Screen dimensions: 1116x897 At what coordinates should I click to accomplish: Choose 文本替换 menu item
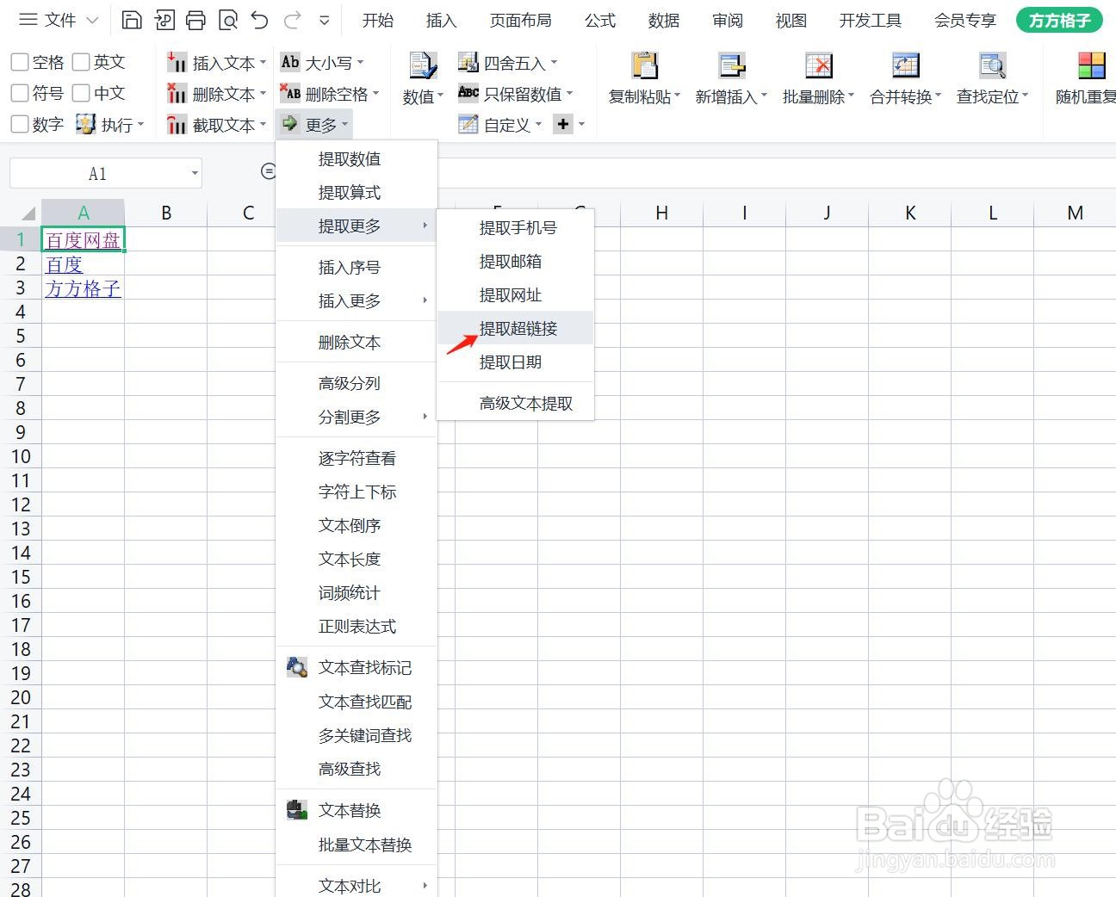click(356, 810)
